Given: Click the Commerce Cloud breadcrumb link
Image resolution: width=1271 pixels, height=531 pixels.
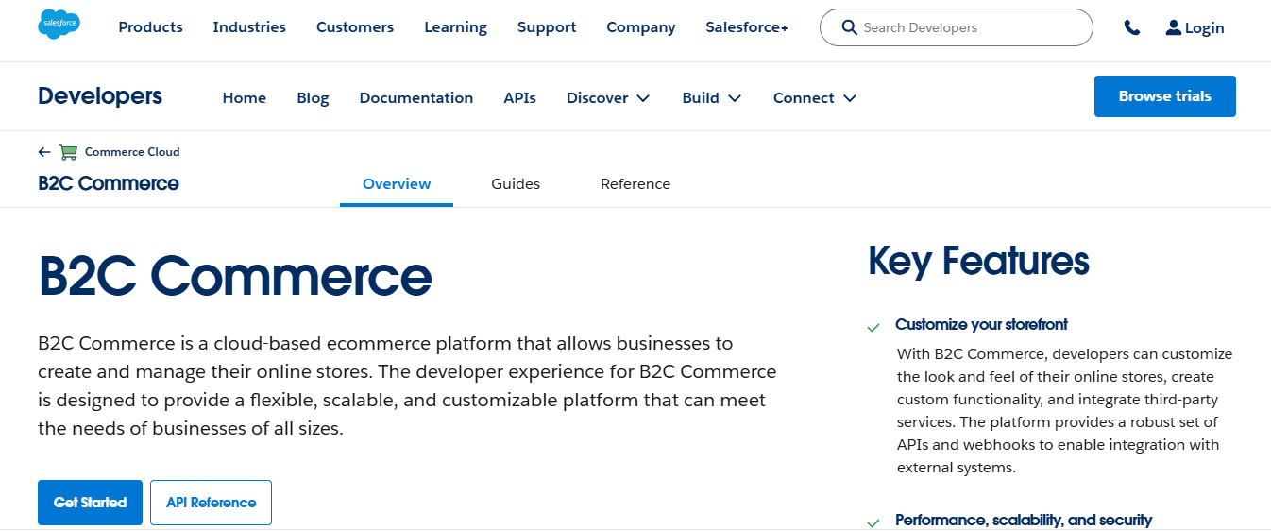Looking at the screenshot, I should point(132,151).
